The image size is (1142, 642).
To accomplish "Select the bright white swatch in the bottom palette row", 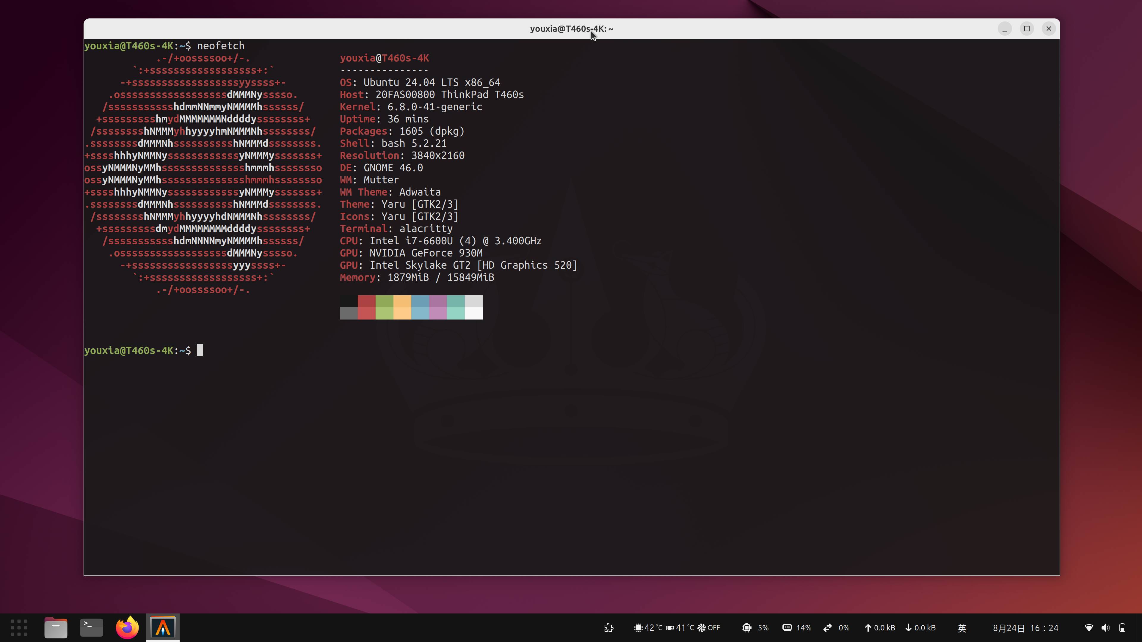I will click(473, 313).
